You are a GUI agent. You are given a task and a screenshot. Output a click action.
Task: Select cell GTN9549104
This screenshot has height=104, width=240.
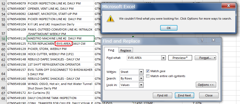click(x=17, y=24)
